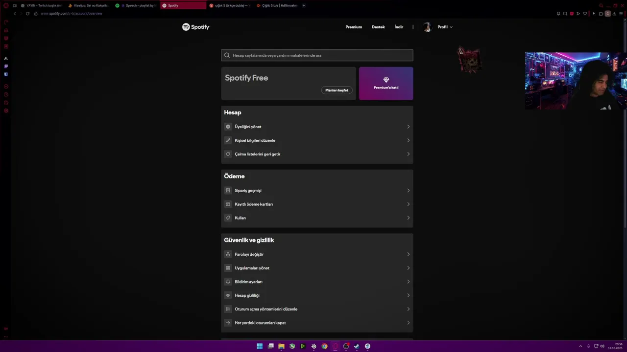
Task: Switch to the Kiseijuu browser tab
Action: click(88, 5)
